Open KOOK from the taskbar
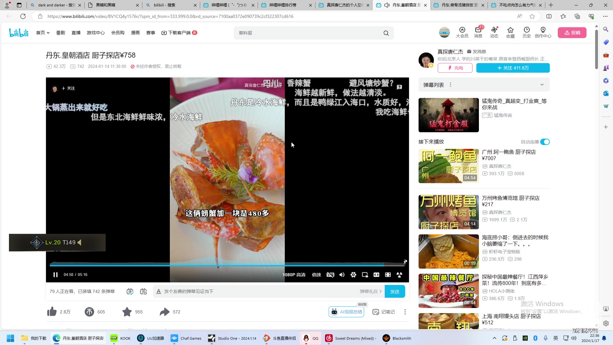This screenshot has width=613, height=345. [x=120, y=338]
